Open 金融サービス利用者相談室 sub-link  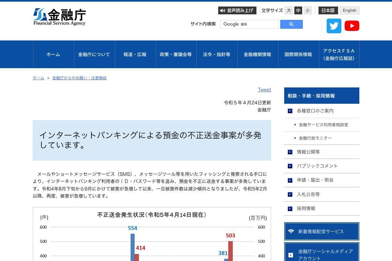click(323, 125)
